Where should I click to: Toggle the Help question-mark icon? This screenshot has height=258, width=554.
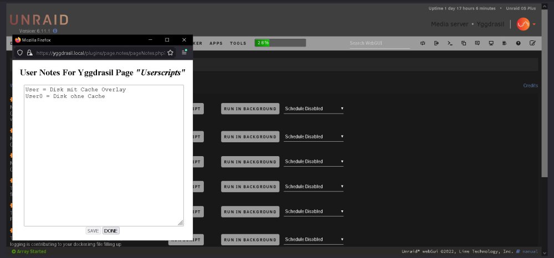[x=519, y=43]
